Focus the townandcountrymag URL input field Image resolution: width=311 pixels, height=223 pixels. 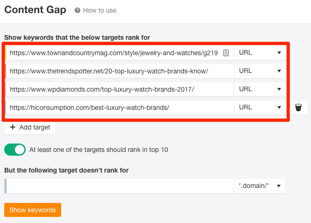coord(113,53)
